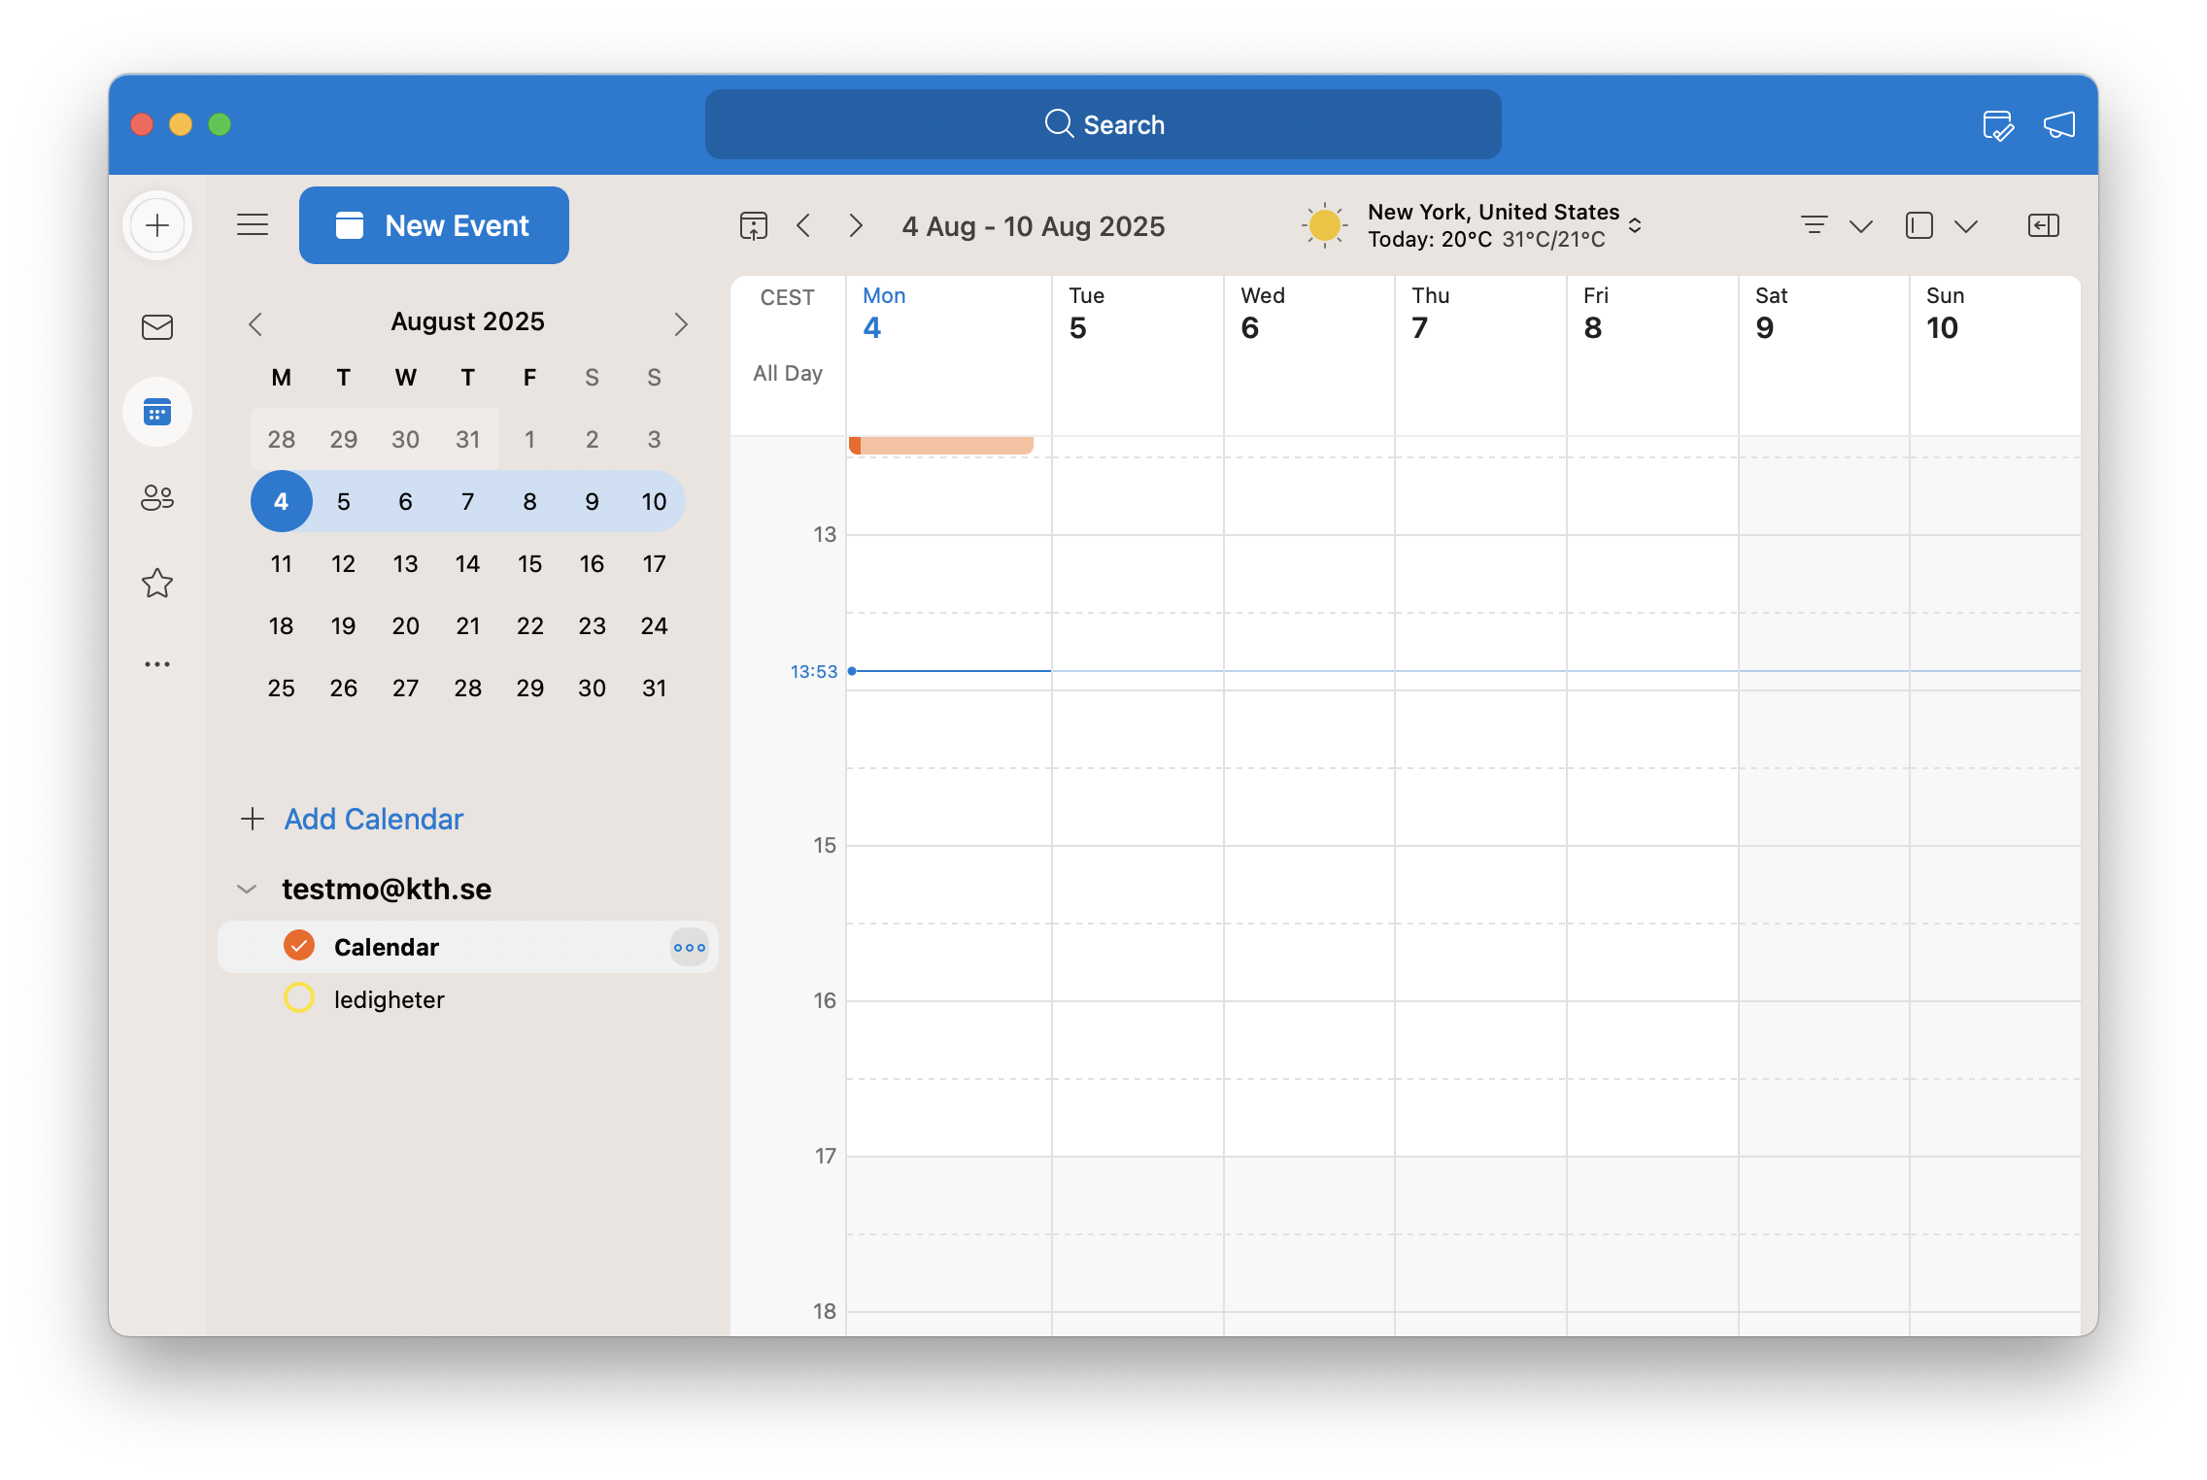
Task: Click the plus icon beside Add Calendar
Action: 253,819
